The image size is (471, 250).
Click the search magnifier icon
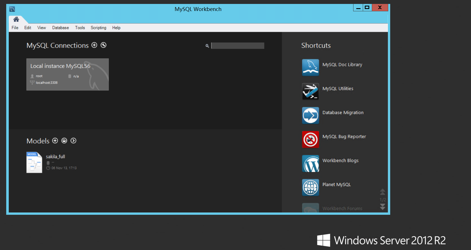tap(207, 46)
